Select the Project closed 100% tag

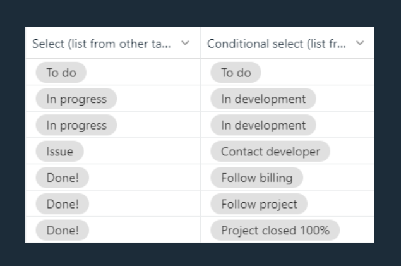(275, 230)
